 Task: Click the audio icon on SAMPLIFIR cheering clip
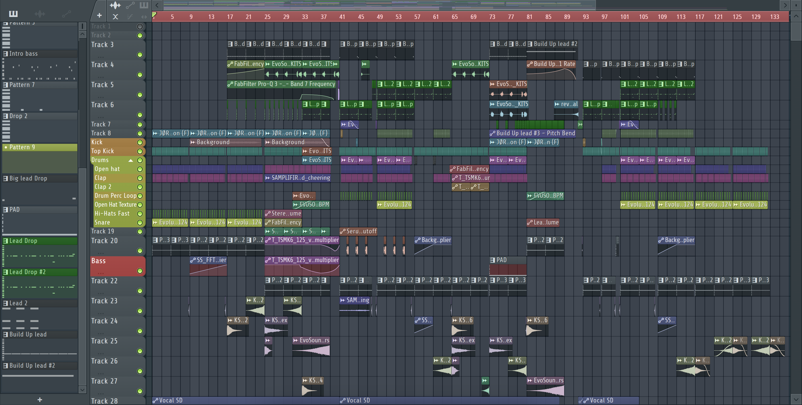pos(268,178)
